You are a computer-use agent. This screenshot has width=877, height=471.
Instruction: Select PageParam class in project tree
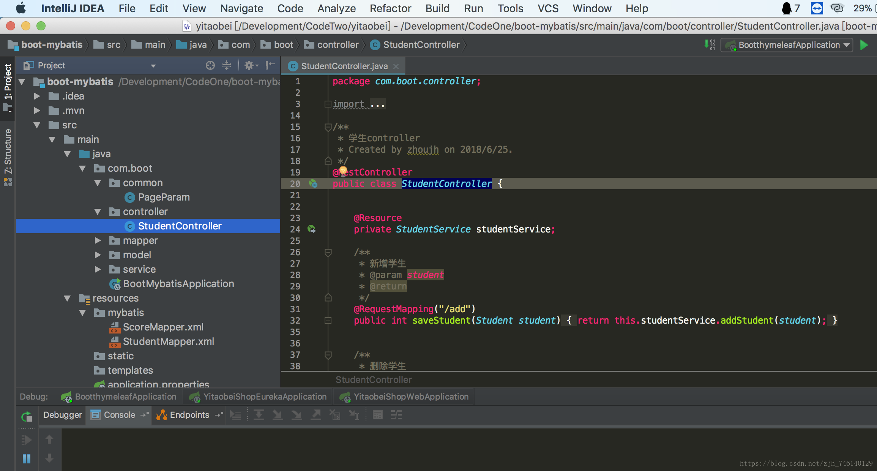pyautogui.click(x=157, y=197)
